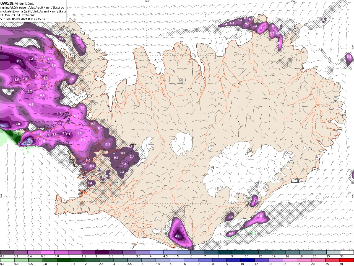The image size is (354, 266).
Task: Select the initial time 'IT: Mið. 03. 04. 2024 06Z'
Action: (17, 15)
